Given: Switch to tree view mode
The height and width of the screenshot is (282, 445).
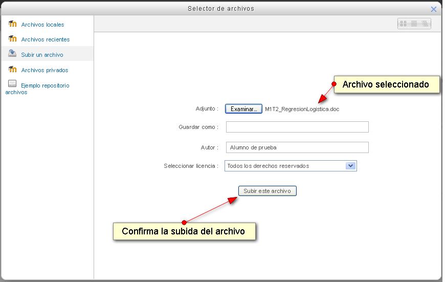Looking at the screenshot, I should (425, 24).
